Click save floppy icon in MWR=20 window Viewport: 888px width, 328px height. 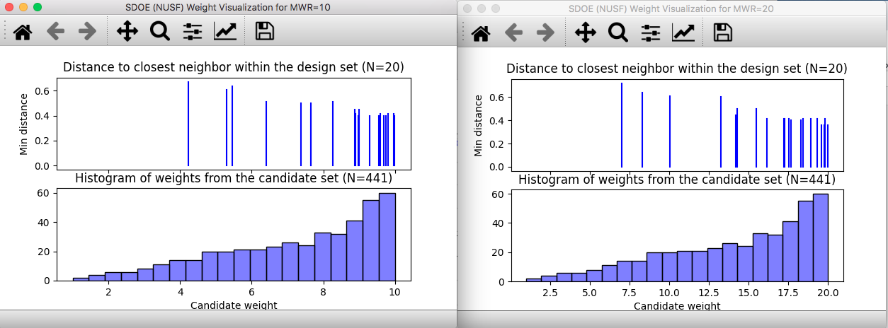(722, 33)
